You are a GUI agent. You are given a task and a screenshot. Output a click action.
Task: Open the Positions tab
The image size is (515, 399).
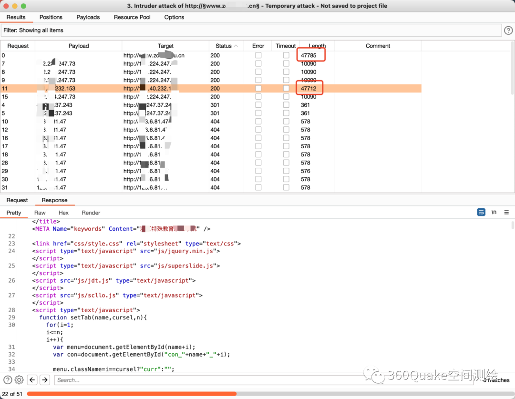(51, 17)
